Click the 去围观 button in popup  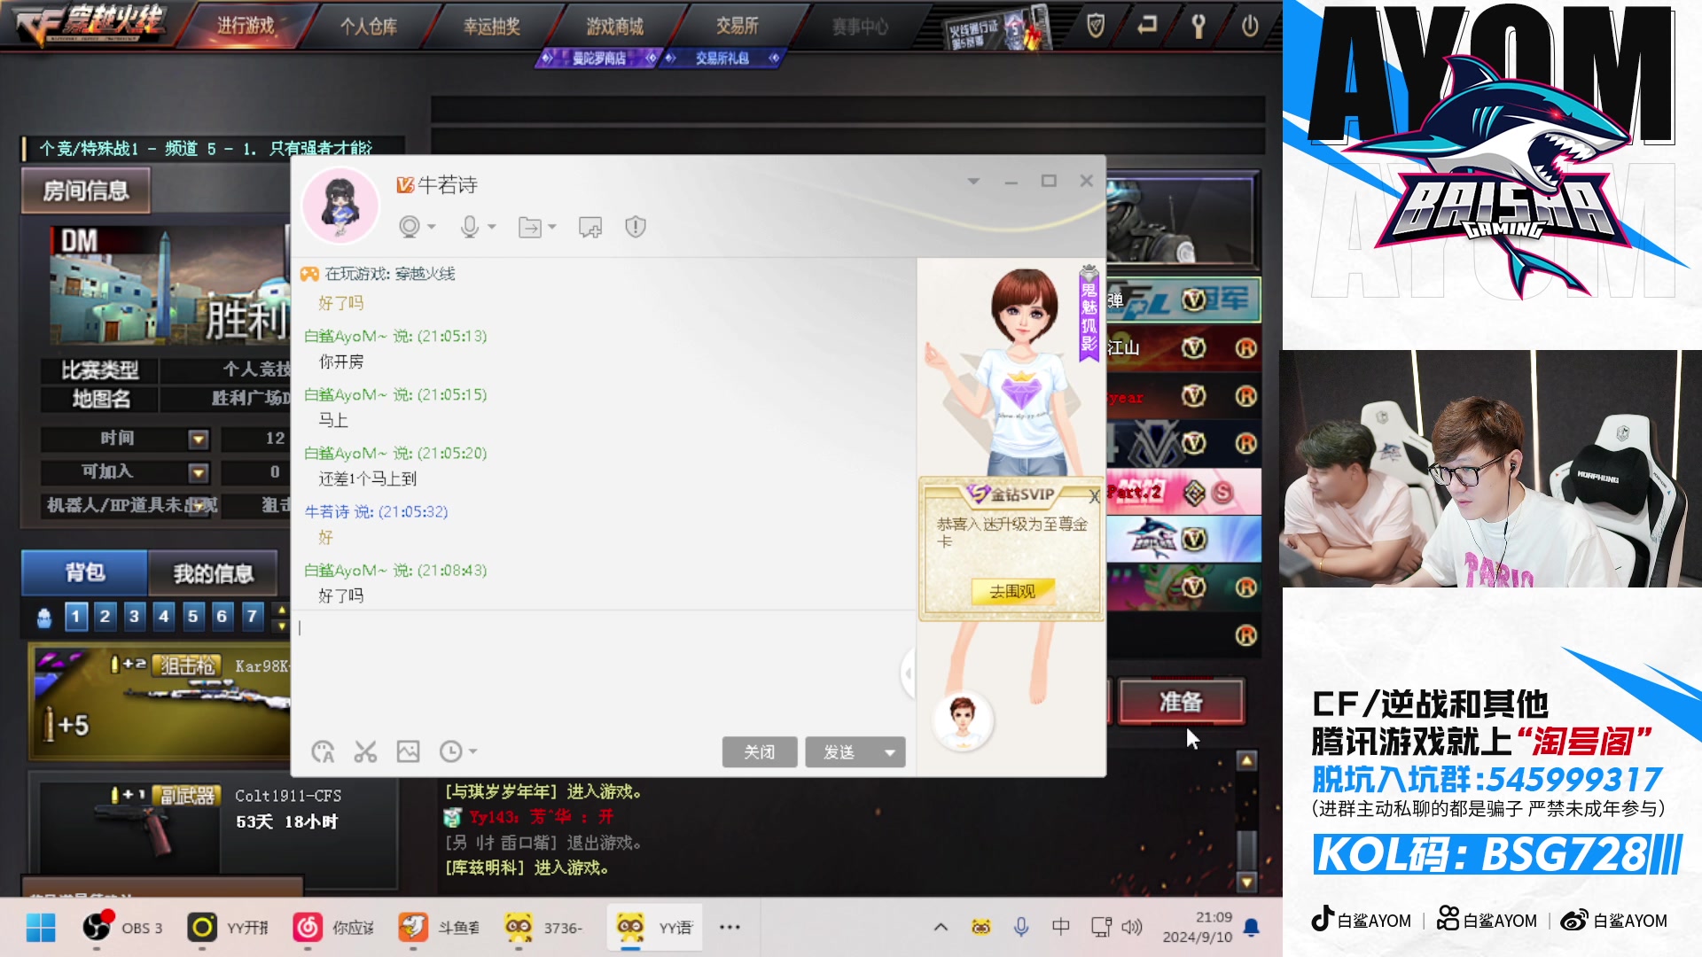coord(1011,591)
